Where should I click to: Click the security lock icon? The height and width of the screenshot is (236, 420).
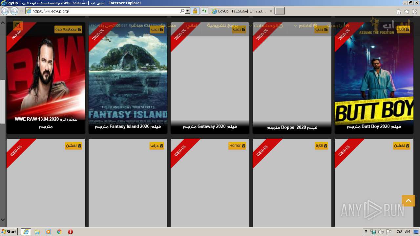(x=195, y=11)
